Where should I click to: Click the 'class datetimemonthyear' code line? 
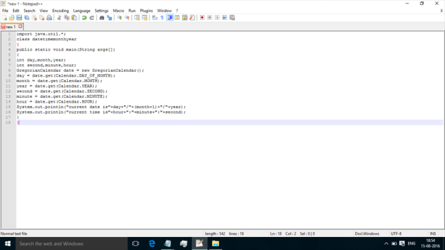(47, 39)
